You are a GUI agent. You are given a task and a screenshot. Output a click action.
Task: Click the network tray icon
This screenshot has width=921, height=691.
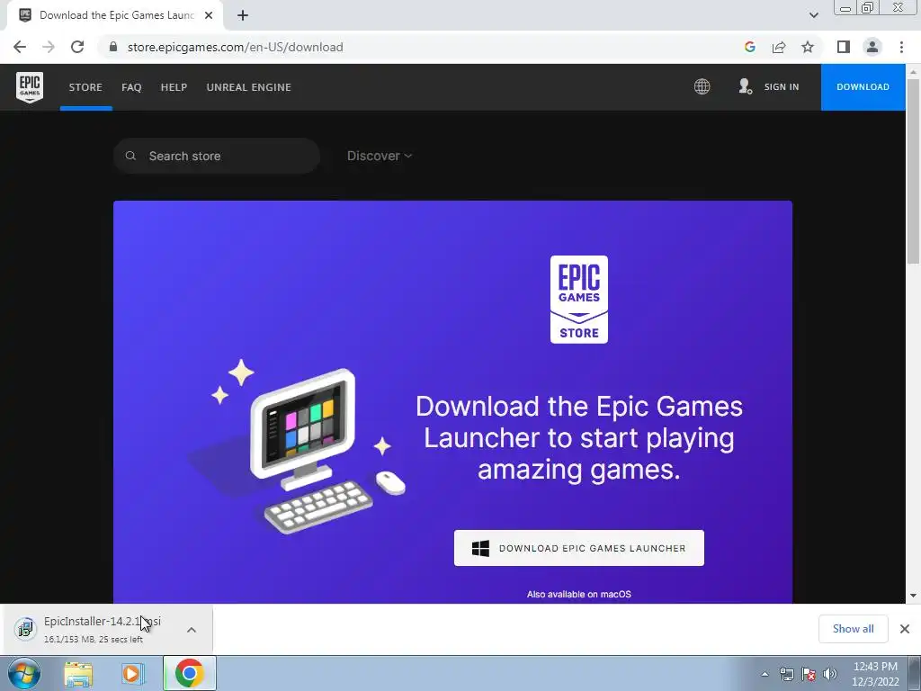coord(786,674)
